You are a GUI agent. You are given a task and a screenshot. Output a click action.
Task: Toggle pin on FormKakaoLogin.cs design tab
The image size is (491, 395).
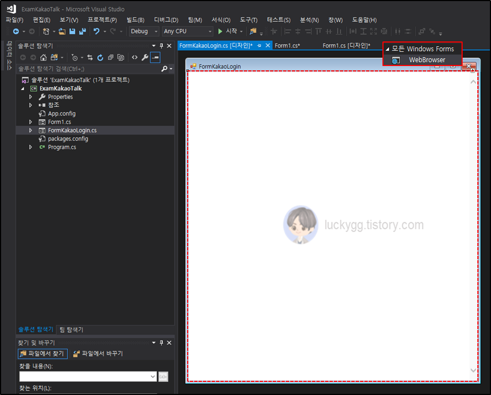[259, 46]
